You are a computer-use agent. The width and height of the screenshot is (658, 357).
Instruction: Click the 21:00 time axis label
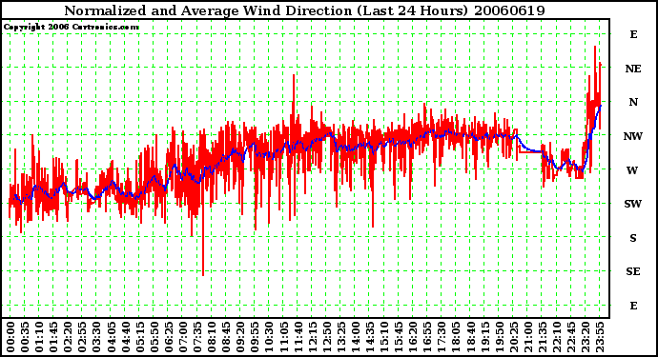point(528,337)
